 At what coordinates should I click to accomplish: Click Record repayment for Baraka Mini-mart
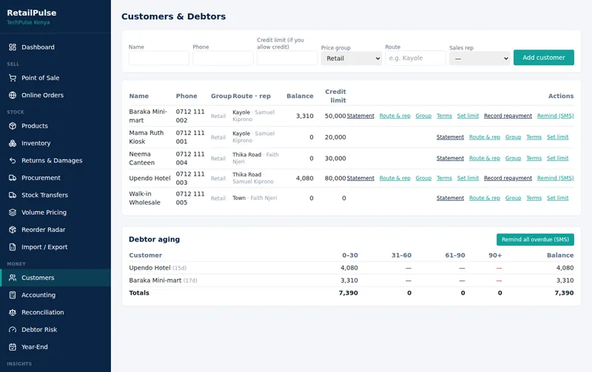pyautogui.click(x=508, y=116)
